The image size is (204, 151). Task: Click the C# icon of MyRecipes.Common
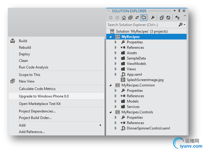pos(118,85)
